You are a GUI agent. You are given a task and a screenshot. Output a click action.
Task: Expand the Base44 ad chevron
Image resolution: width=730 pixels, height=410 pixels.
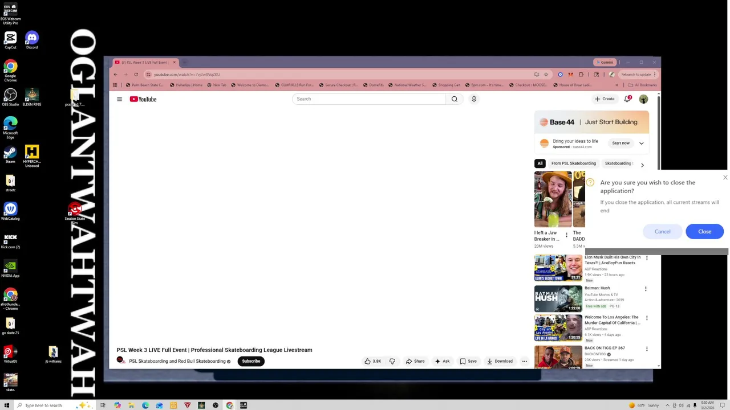click(x=641, y=143)
